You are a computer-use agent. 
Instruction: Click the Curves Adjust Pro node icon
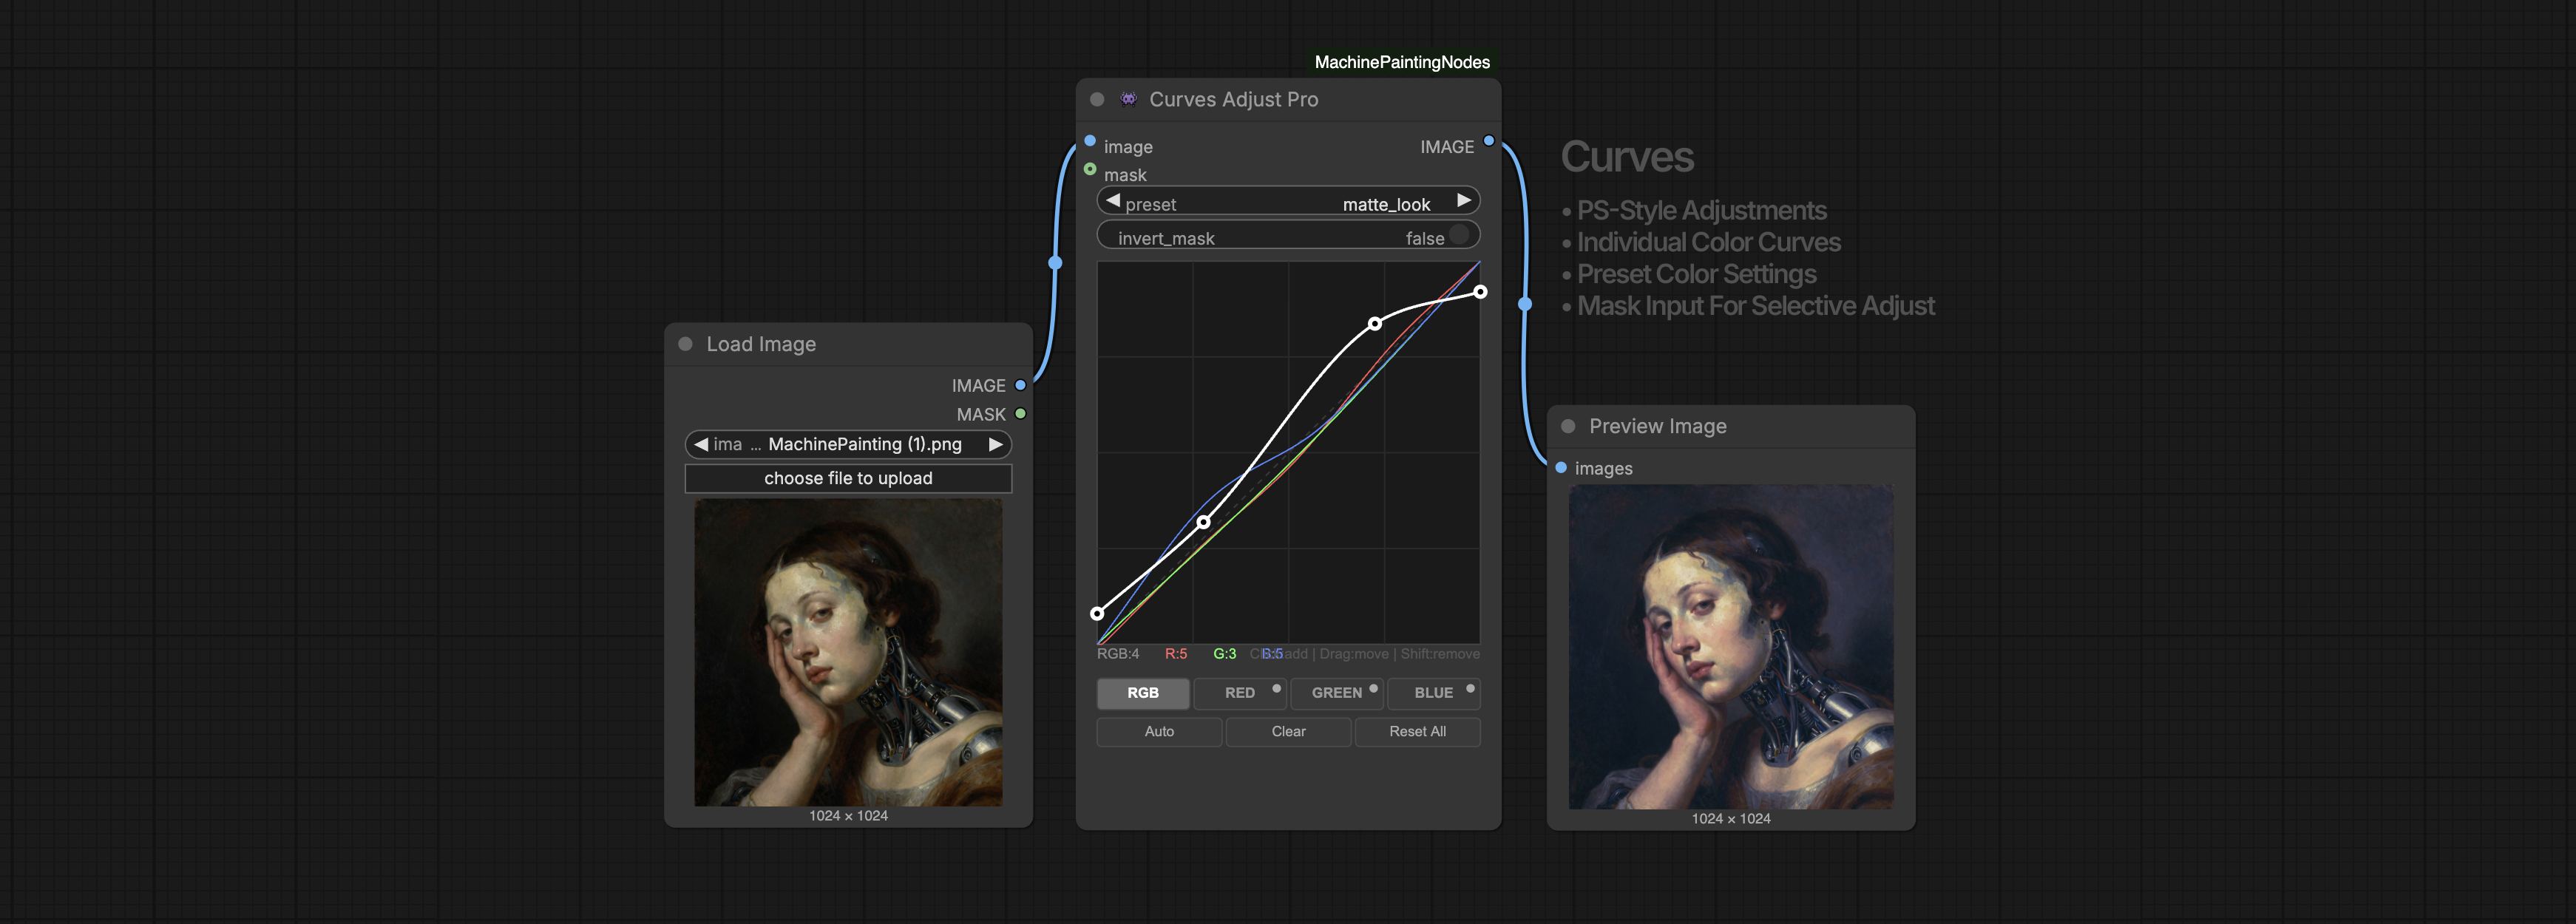(1128, 98)
